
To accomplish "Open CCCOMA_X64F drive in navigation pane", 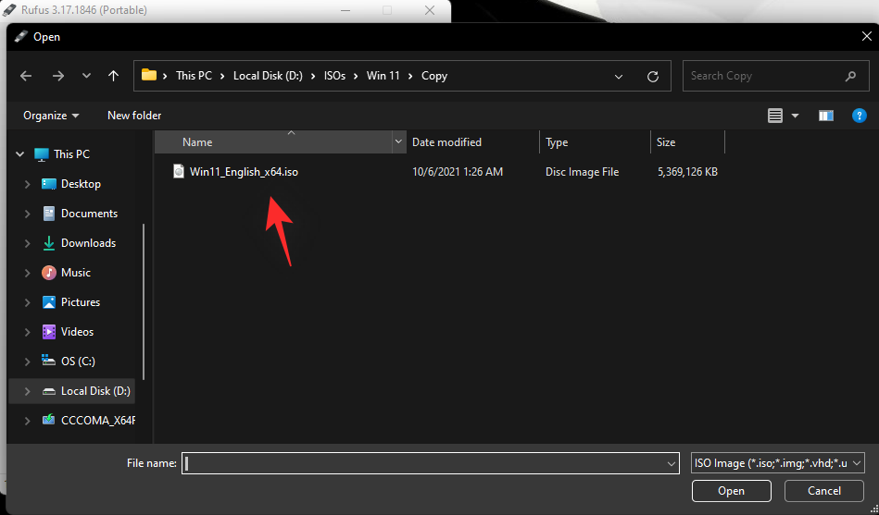I will pos(97,421).
